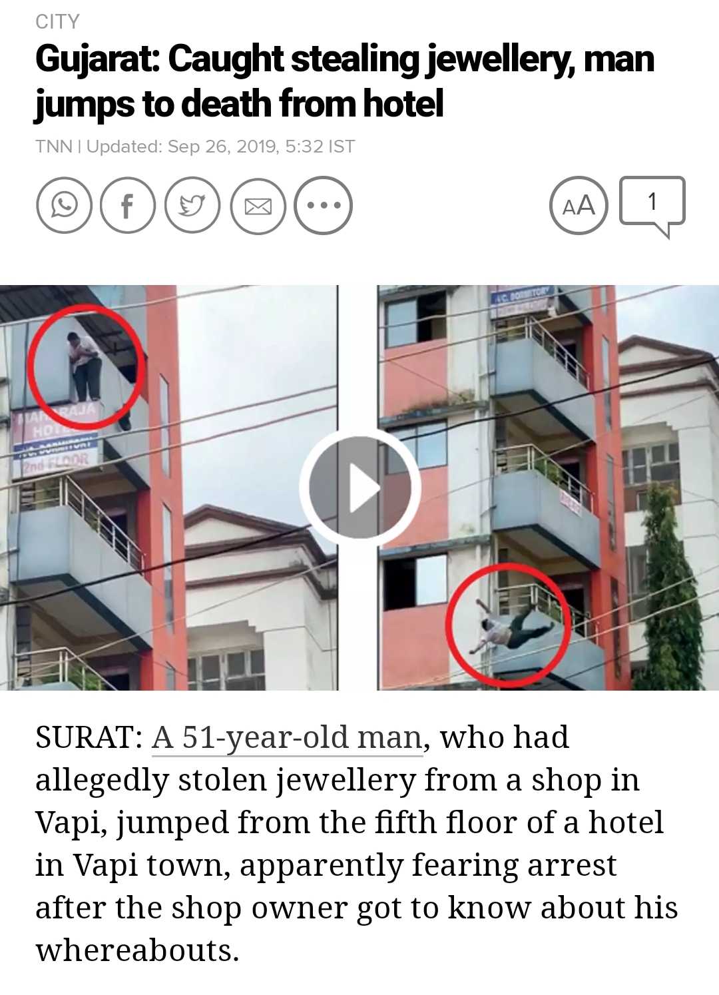Tap the 'jumps to death from hotel' headline line

pyautogui.click(x=240, y=104)
